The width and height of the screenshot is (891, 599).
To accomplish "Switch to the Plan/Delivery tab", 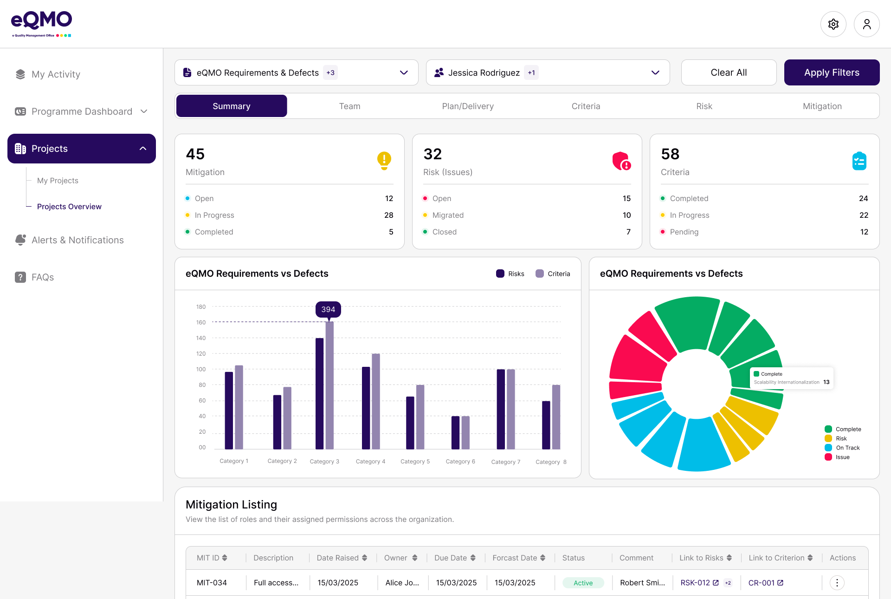I will [468, 106].
